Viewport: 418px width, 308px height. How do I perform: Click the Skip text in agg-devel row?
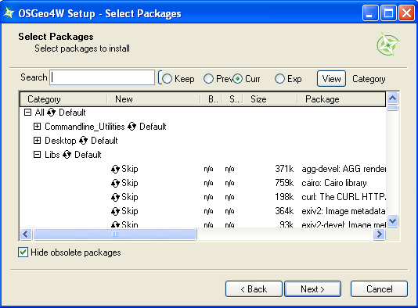(x=130, y=169)
